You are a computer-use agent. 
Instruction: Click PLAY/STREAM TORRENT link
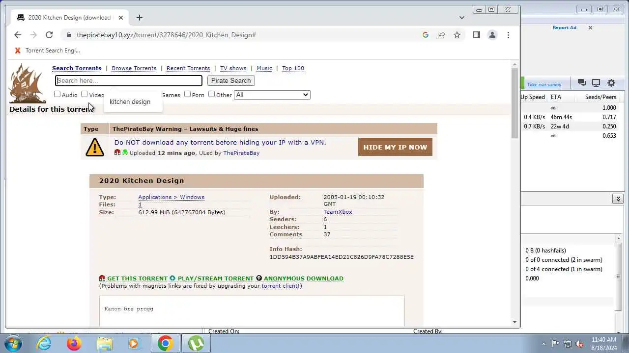(x=216, y=278)
